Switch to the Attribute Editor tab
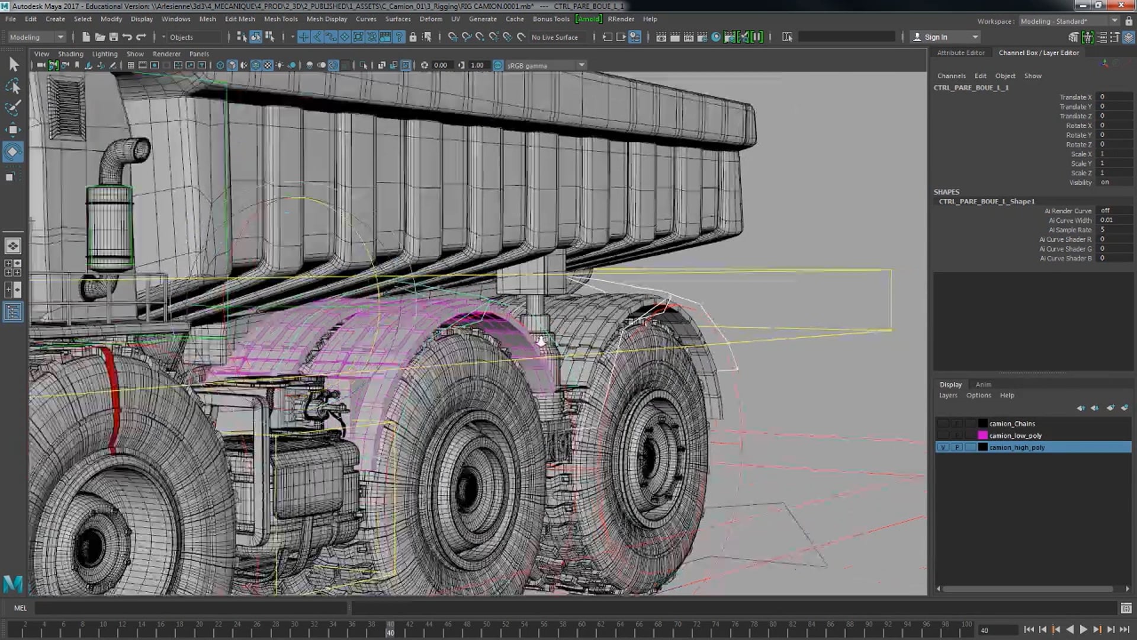The width and height of the screenshot is (1137, 640). pos(961,53)
